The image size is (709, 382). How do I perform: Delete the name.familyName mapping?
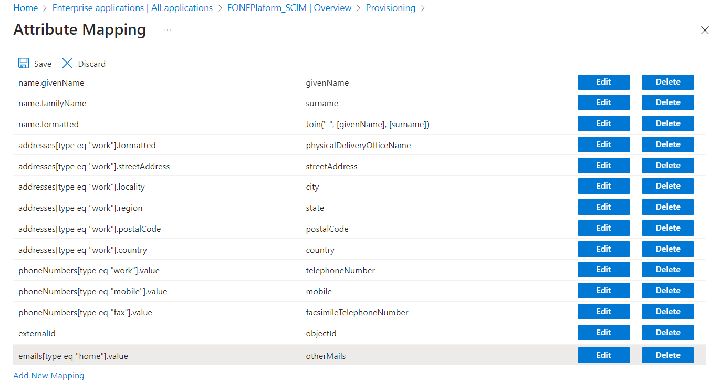click(x=668, y=102)
